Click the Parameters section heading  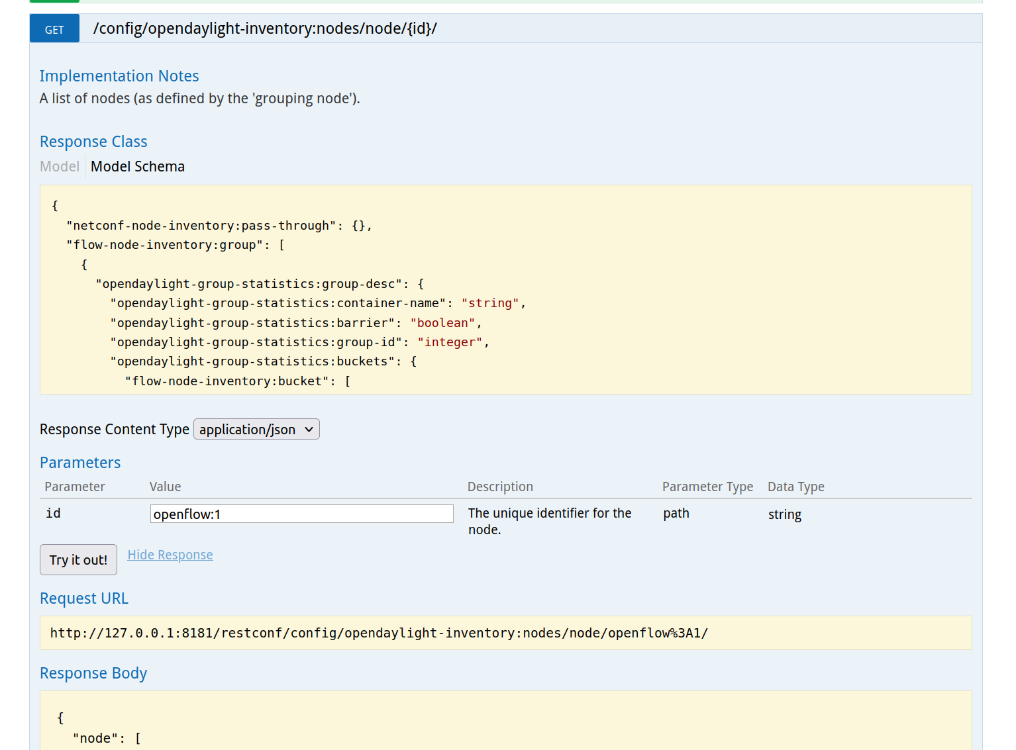pyautogui.click(x=80, y=463)
